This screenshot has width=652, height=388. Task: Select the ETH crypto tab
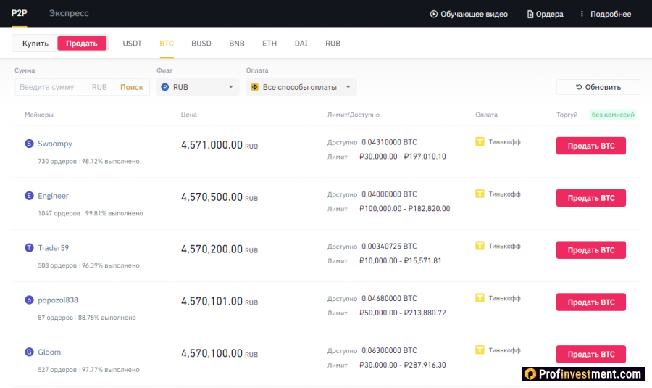point(269,44)
